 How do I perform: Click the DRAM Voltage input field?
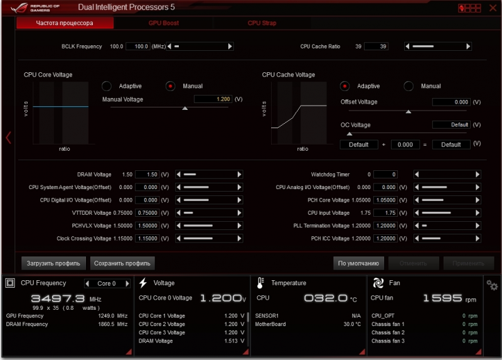[x=147, y=175]
